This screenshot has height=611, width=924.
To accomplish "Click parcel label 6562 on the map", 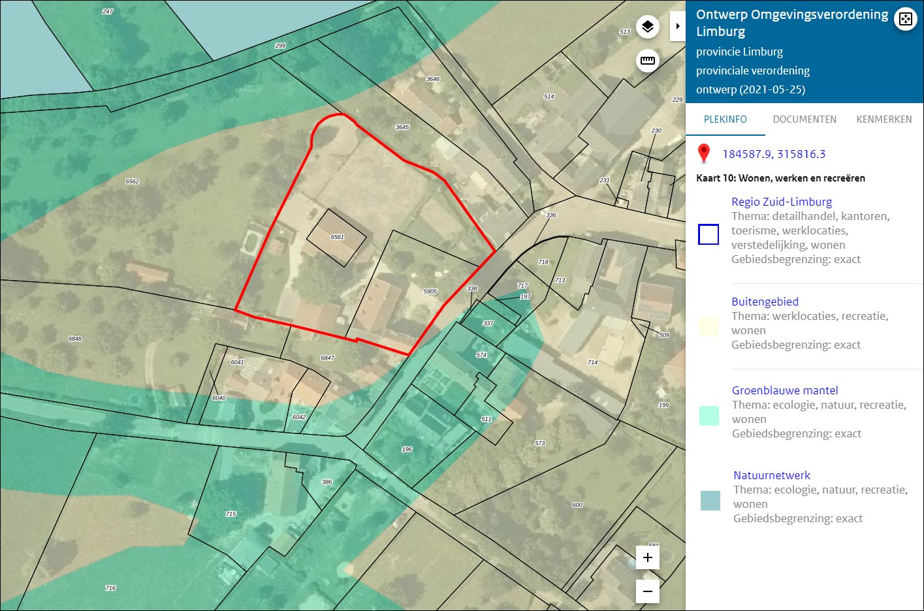I will 133,181.
